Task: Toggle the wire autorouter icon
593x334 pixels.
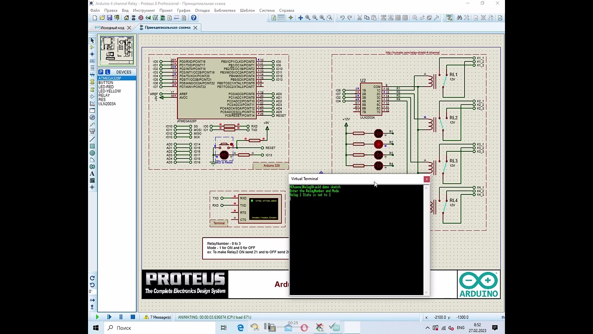Action: click(x=449, y=18)
